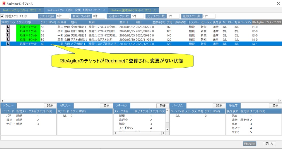Image resolution: width=282 pixels, height=149 pixels.
Task: Select title 設計::機能１ in ticket 57 row
Action: pos(79,31)
